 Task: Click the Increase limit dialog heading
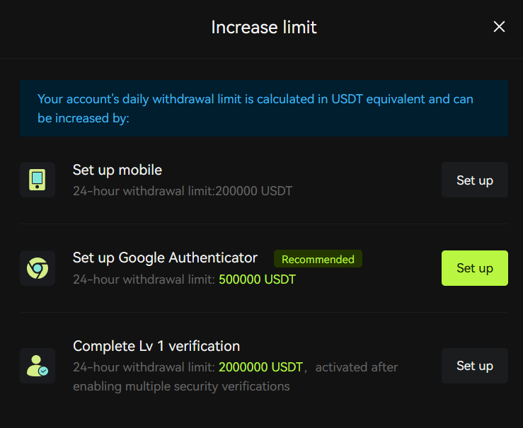click(x=264, y=27)
